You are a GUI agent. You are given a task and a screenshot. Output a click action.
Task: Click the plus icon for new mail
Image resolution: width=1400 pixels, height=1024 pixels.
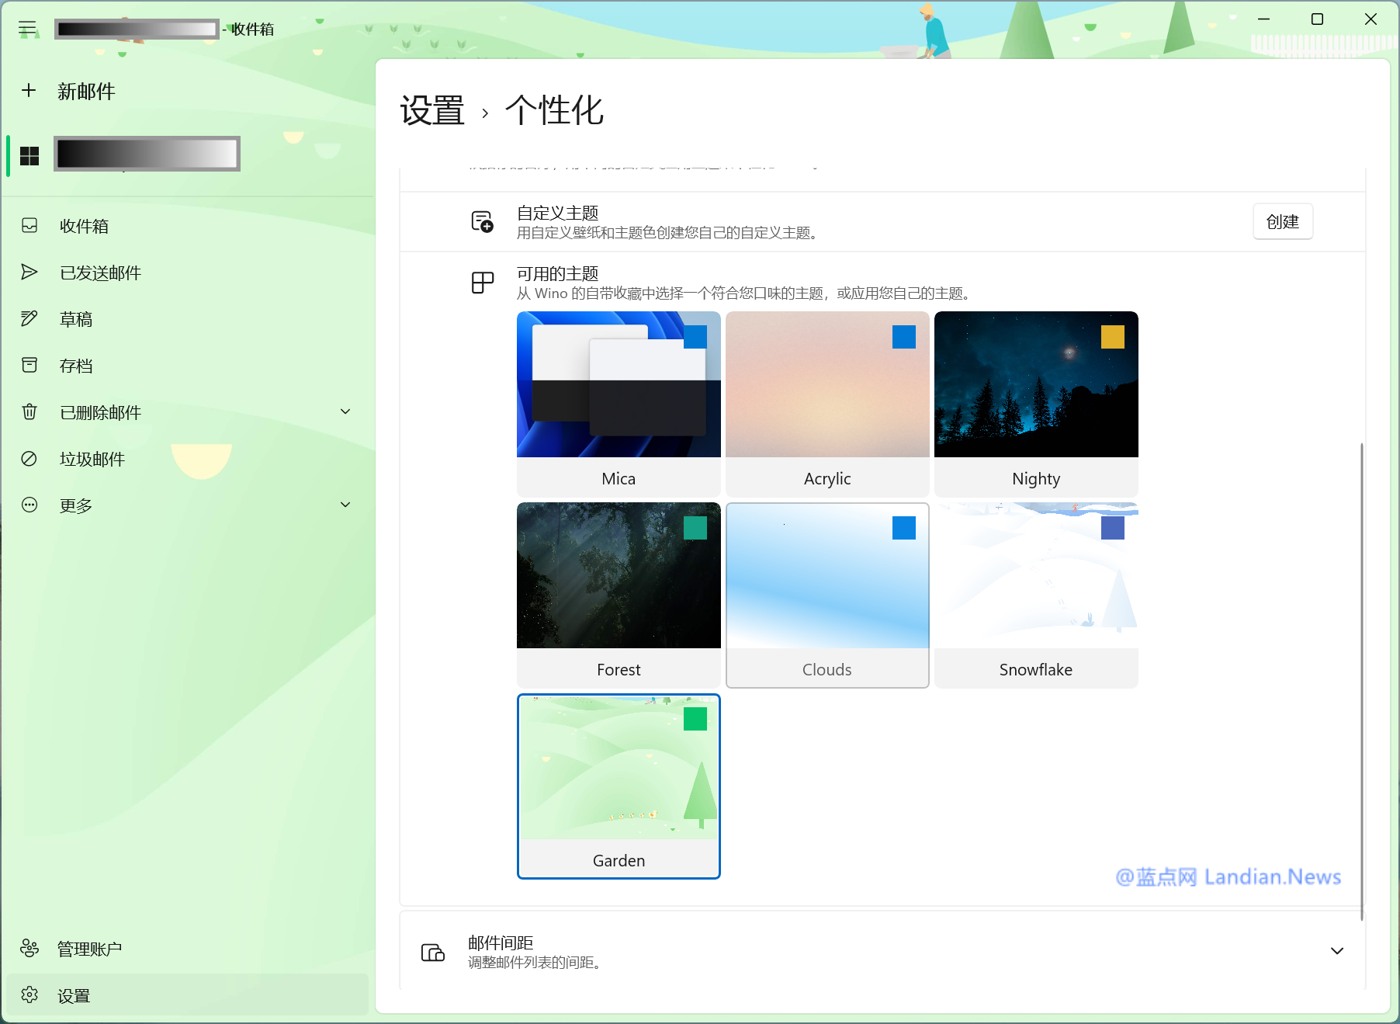click(x=29, y=91)
